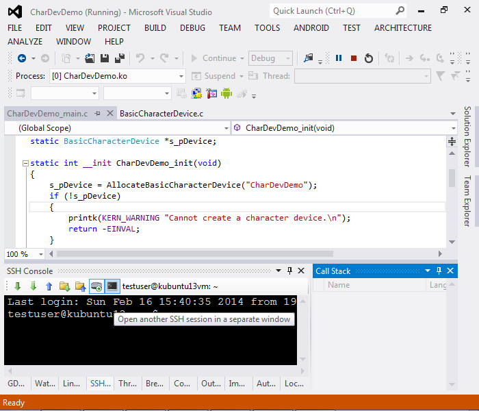The width and height of the screenshot is (479, 411).
Task: Switch to the GD... bottom panel tab
Action: click(x=16, y=384)
